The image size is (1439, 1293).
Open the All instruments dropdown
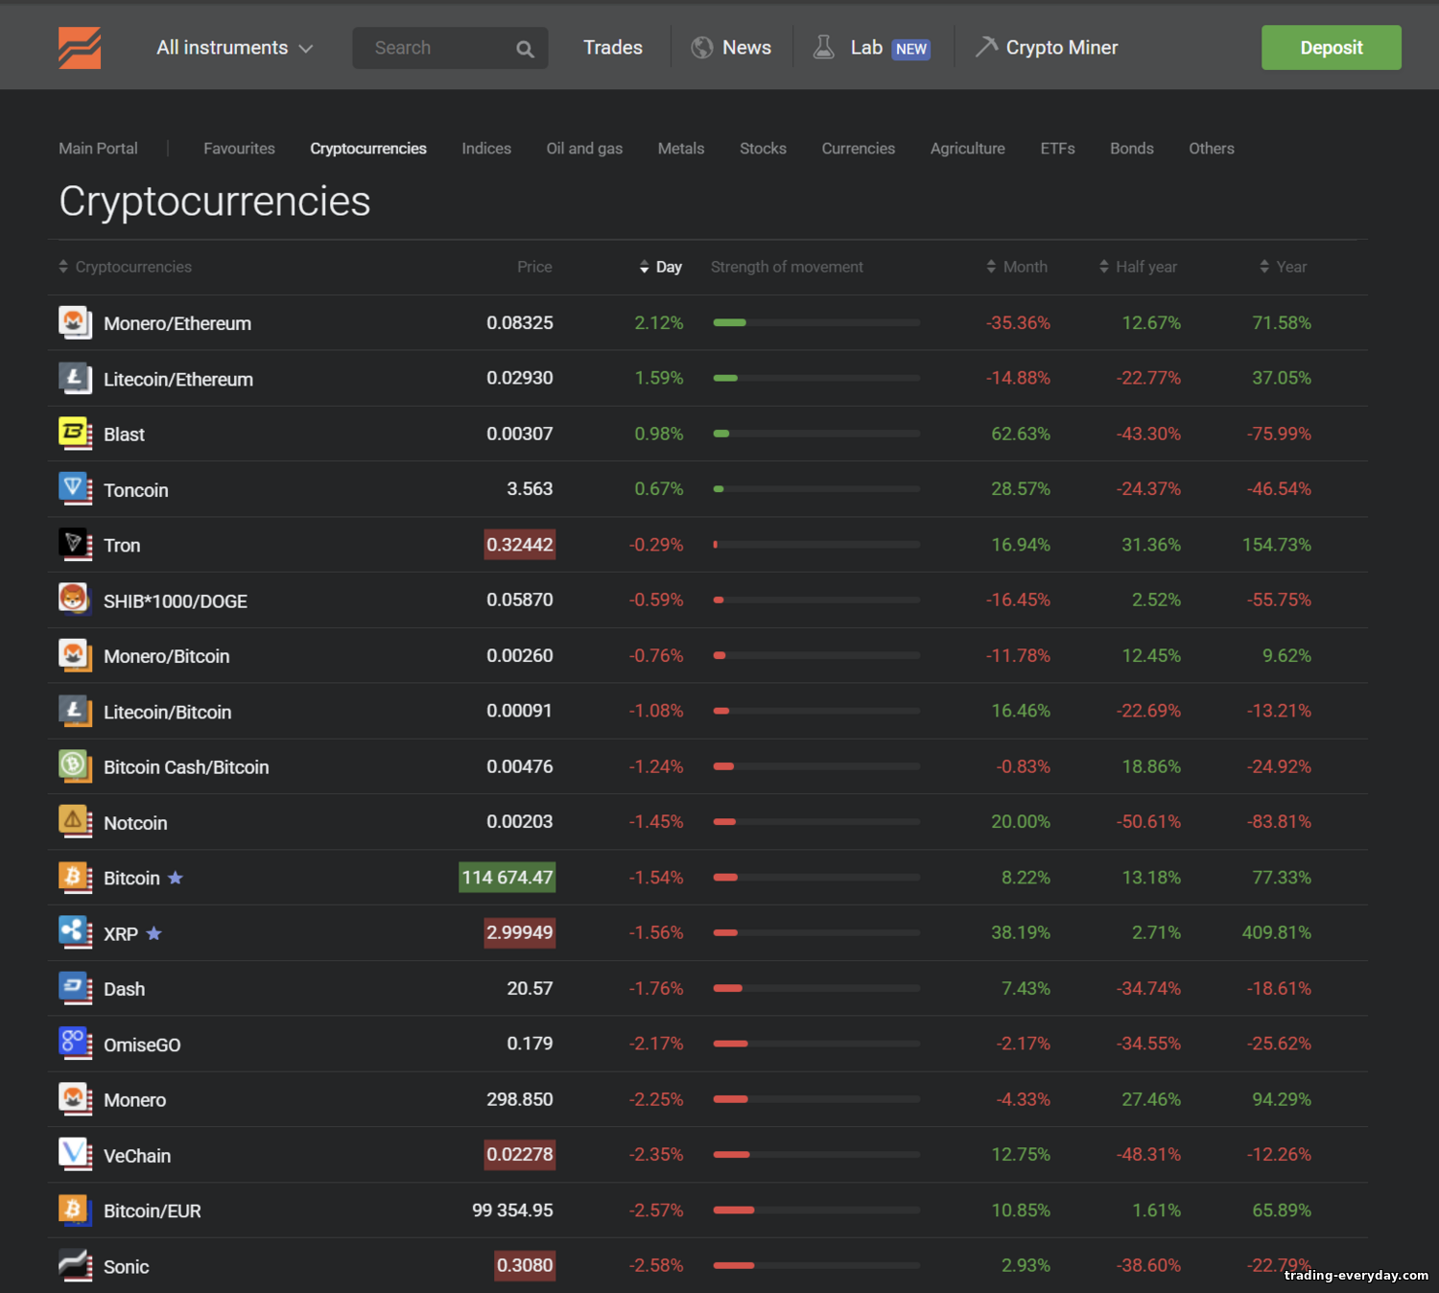[235, 48]
